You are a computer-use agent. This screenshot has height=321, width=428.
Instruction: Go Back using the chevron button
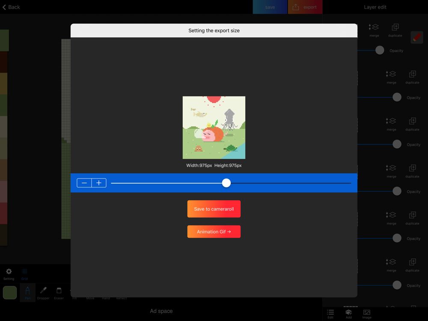pyautogui.click(x=11, y=7)
